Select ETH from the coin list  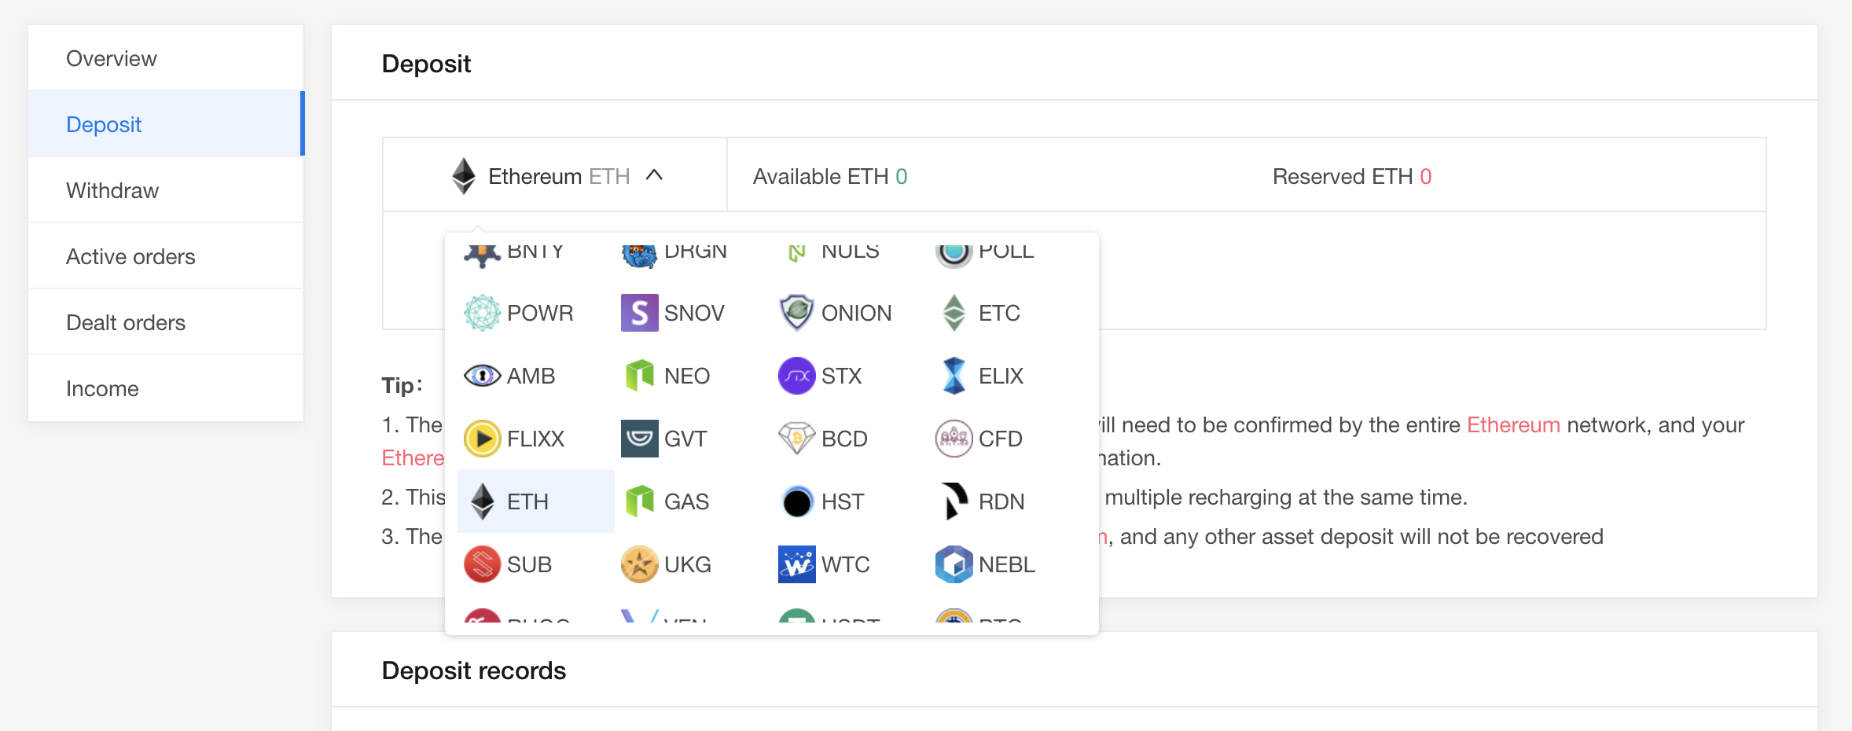527,501
